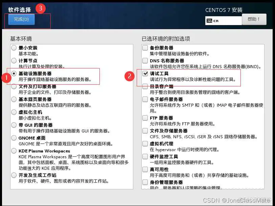Click the 完成(D) button
The height and width of the screenshot is (206, 275).
click(21, 19)
